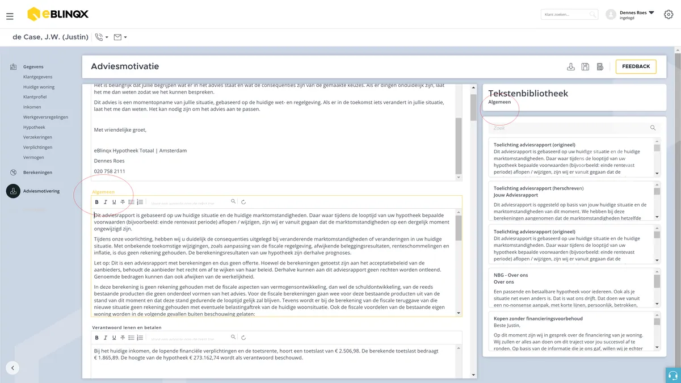Click the Berekeningen sidebar icon
Screen dimensions: 681x383
point(13,172)
